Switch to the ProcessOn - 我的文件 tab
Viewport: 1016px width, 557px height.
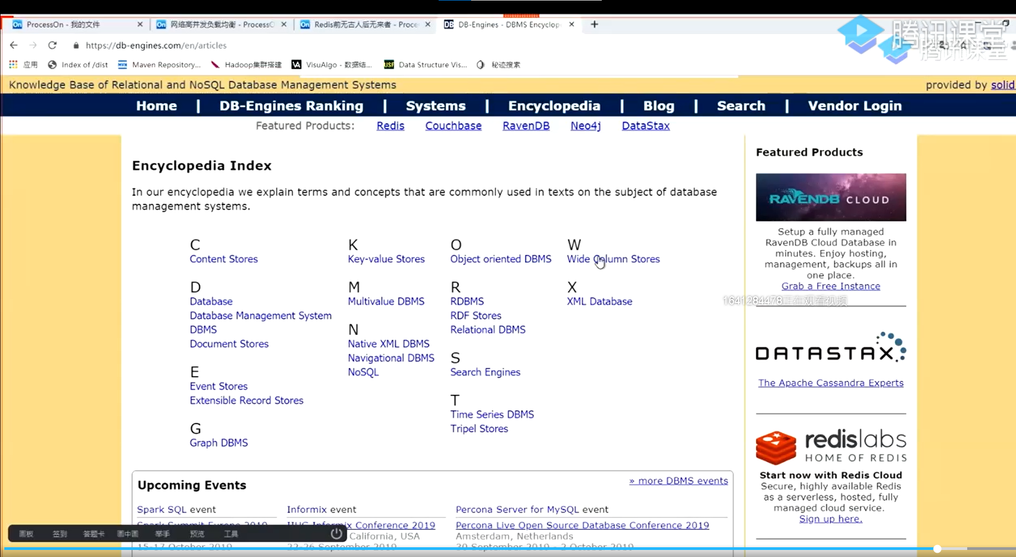[x=76, y=24]
